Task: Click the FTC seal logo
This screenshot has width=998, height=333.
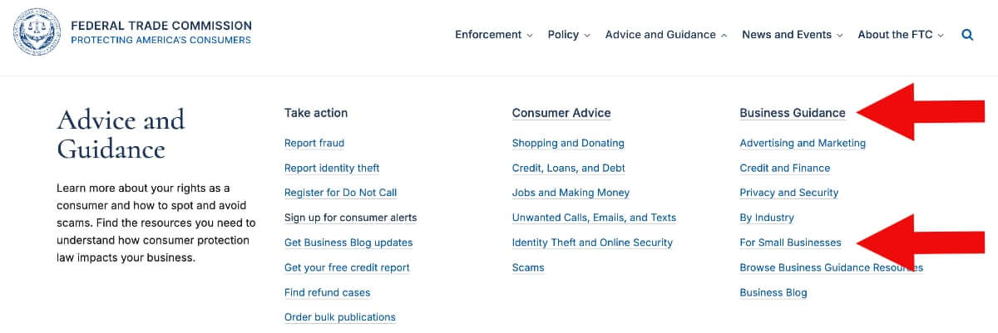Action: point(37,33)
